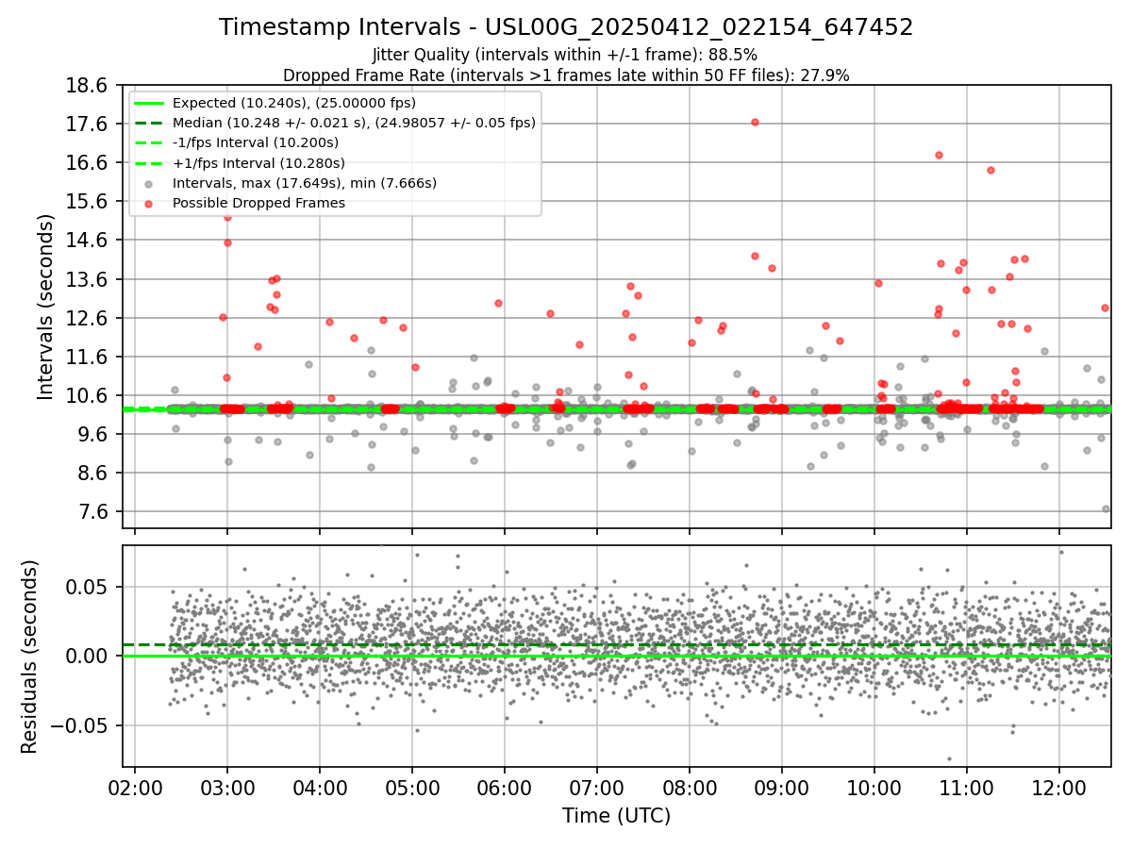Click the green marker beside 'Expected' in legend

[150, 103]
